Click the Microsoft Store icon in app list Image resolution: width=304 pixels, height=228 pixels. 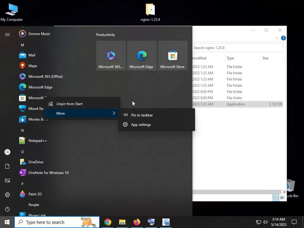click(23, 98)
